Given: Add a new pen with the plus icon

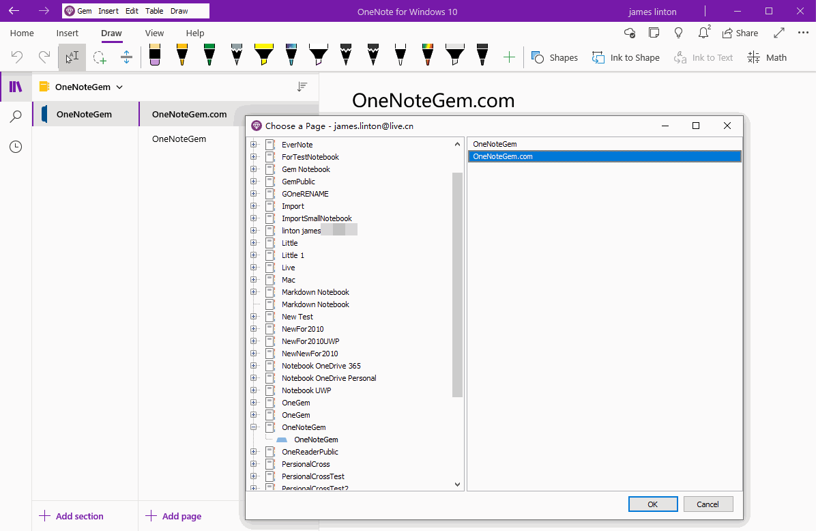Looking at the screenshot, I should pyautogui.click(x=510, y=57).
